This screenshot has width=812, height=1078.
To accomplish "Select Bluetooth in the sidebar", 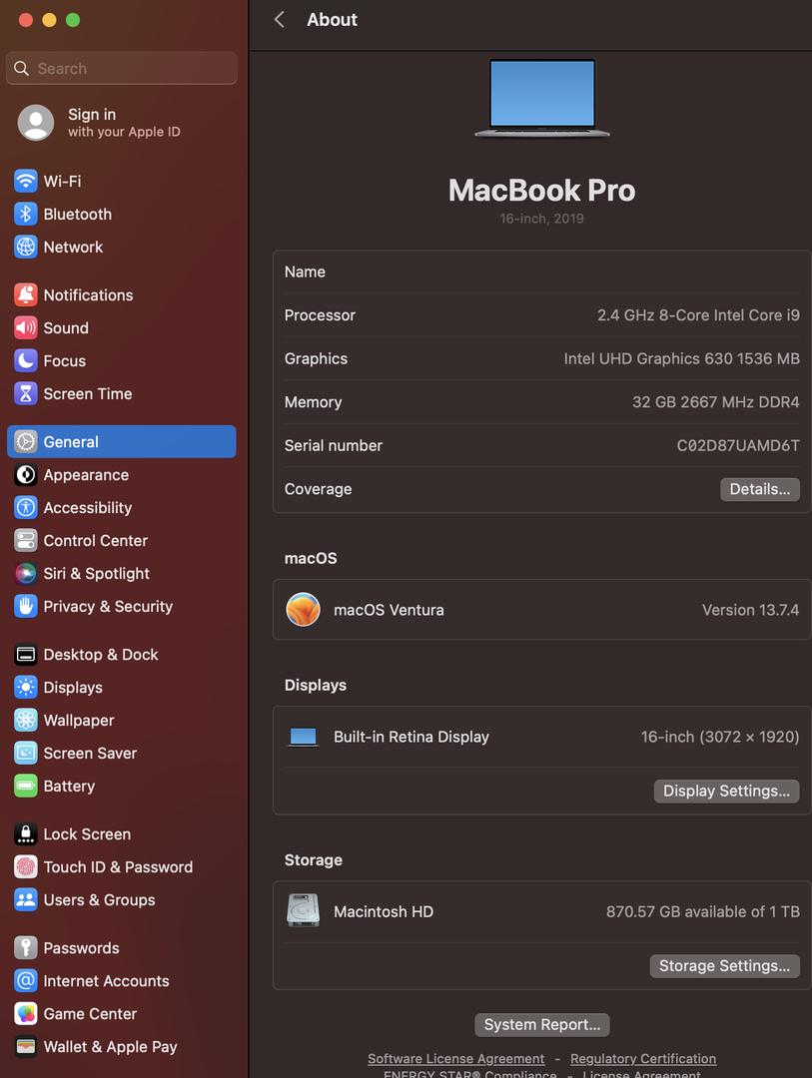I will point(122,214).
